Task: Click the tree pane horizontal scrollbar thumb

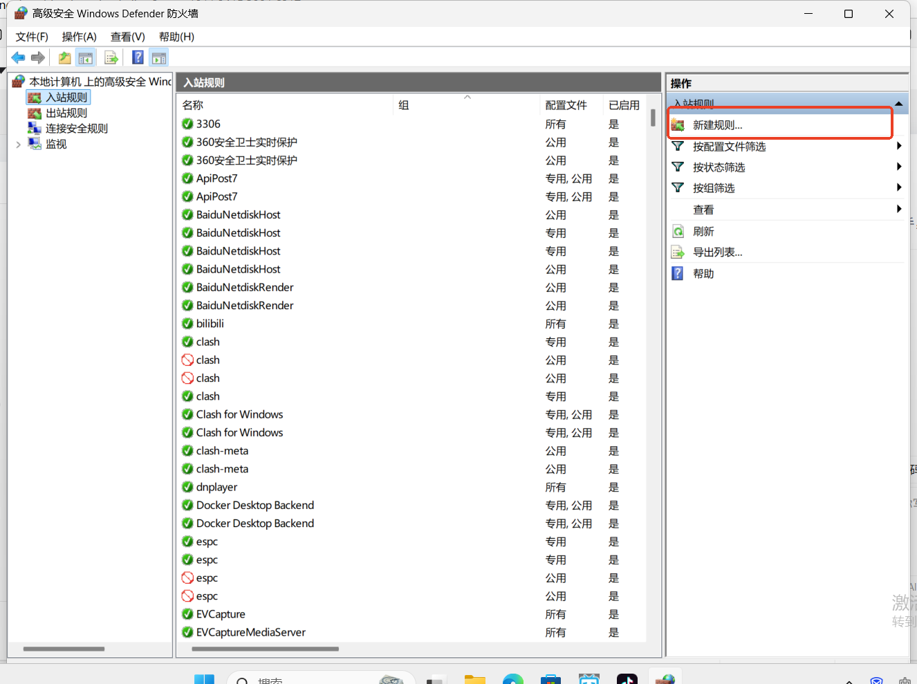Action: click(64, 649)
